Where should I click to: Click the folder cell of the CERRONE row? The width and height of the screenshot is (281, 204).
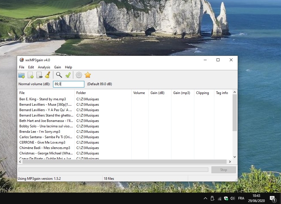click(x=87, y=142)
